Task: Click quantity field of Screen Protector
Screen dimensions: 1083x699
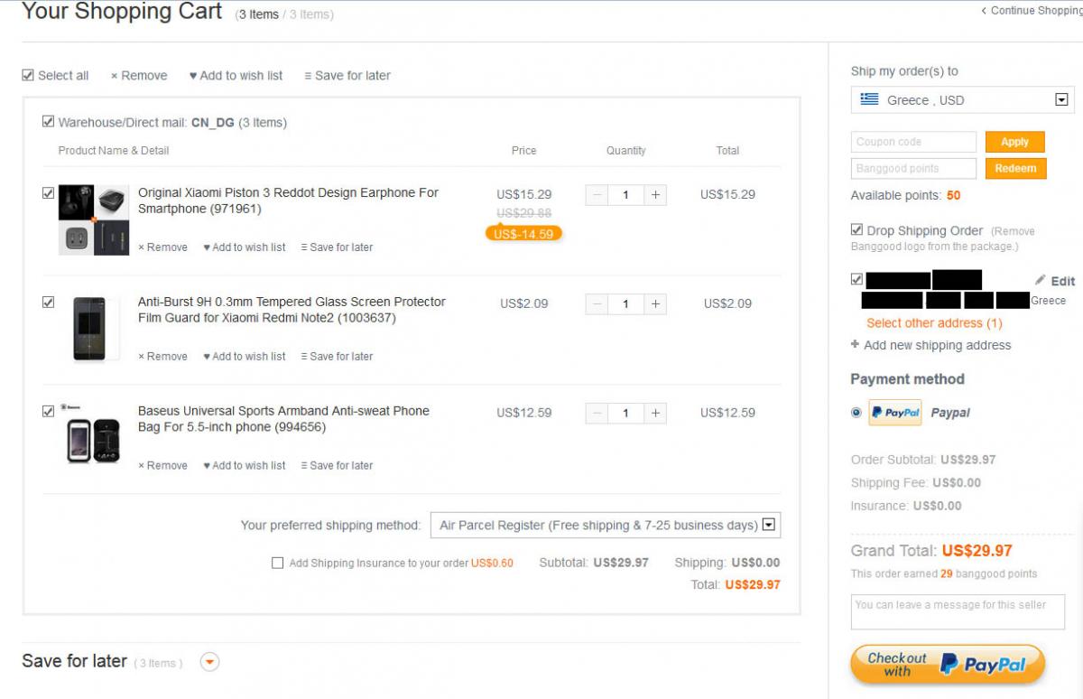Action: pyautogui.click(x=626, y=304)
